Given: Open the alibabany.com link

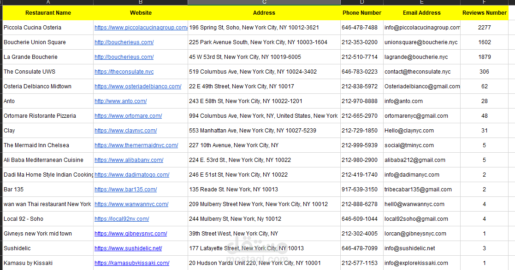Looking at the screenshot, I should [x=129, y=160].
